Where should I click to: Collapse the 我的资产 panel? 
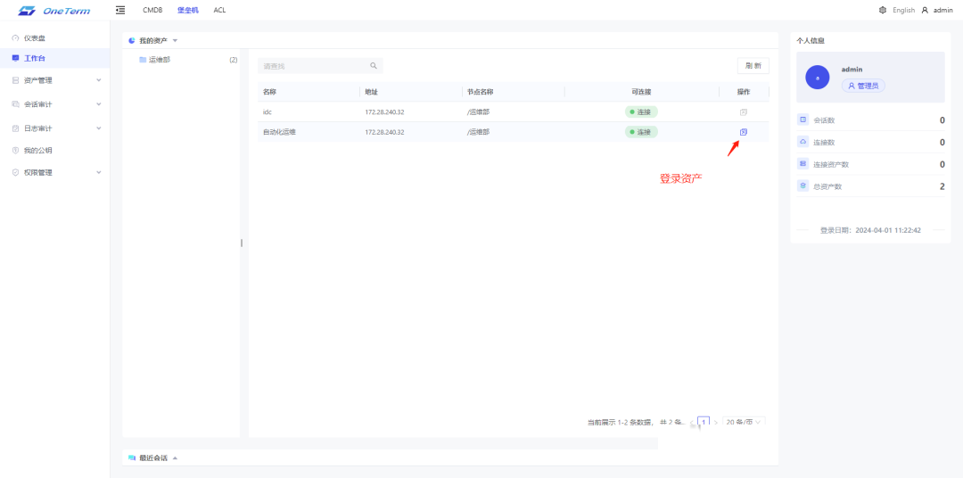tap(175, 41)
